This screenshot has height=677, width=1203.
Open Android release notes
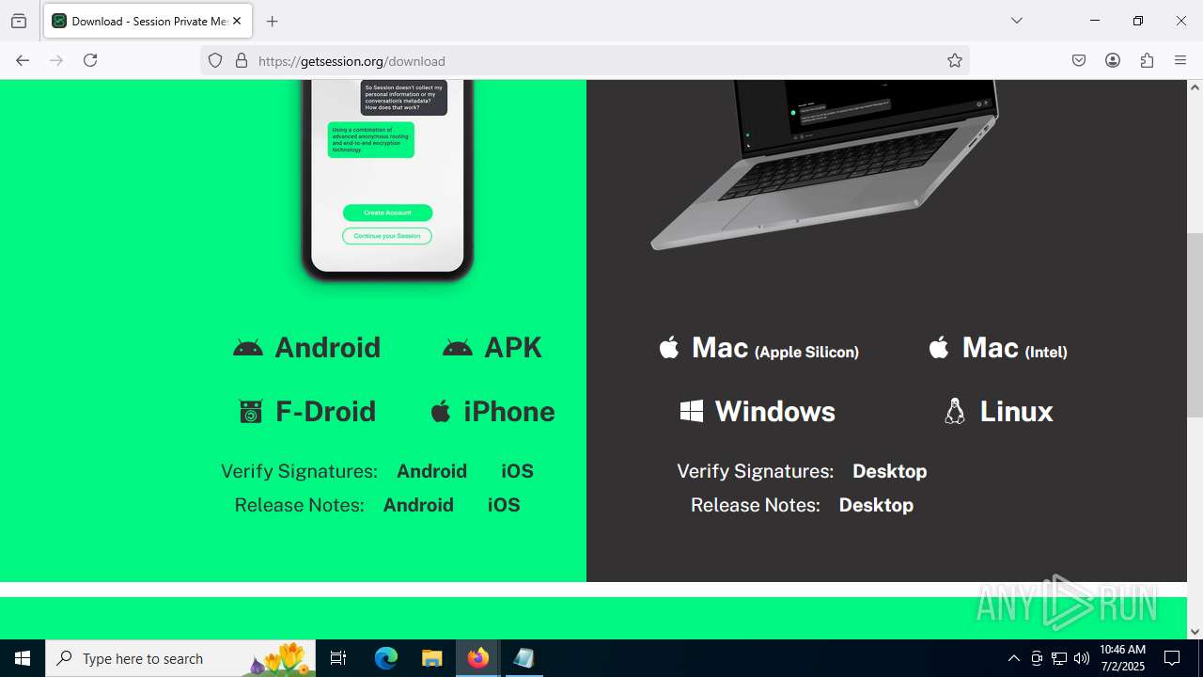(418, 505)
